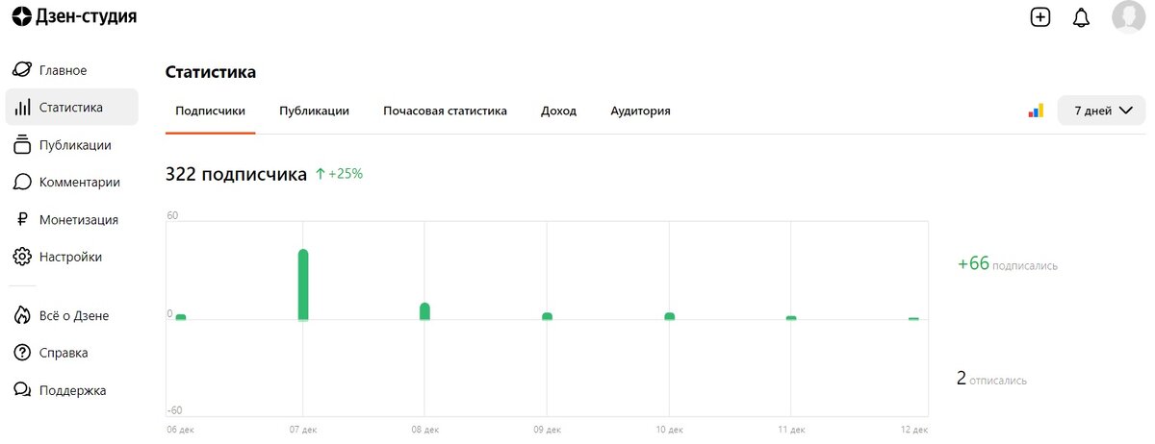Click the Главное planet icon

pos(21,70)
